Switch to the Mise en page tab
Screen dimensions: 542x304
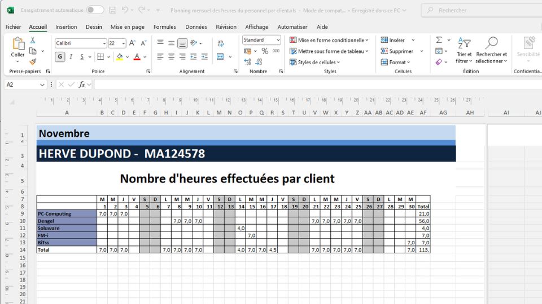127,27
